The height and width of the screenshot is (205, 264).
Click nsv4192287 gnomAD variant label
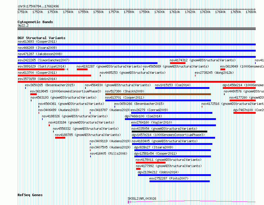click(x=110, y=66)
